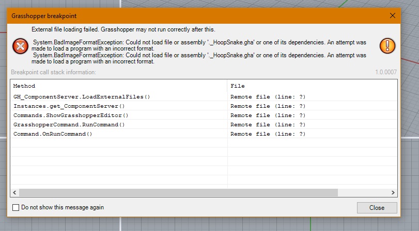419x231 pixels.
Task: Click 'Breakpoint call stack information:' label
Action: click(53, 72)
